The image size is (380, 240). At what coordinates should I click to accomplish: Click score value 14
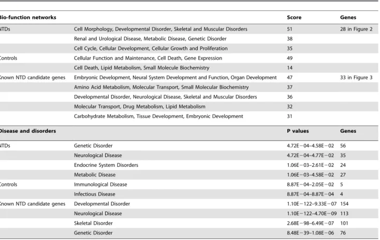tap(289, 68)
